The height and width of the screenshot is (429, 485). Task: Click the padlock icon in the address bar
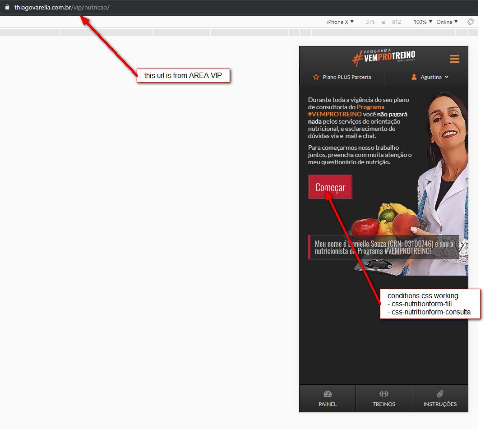(x=7, y=7)
